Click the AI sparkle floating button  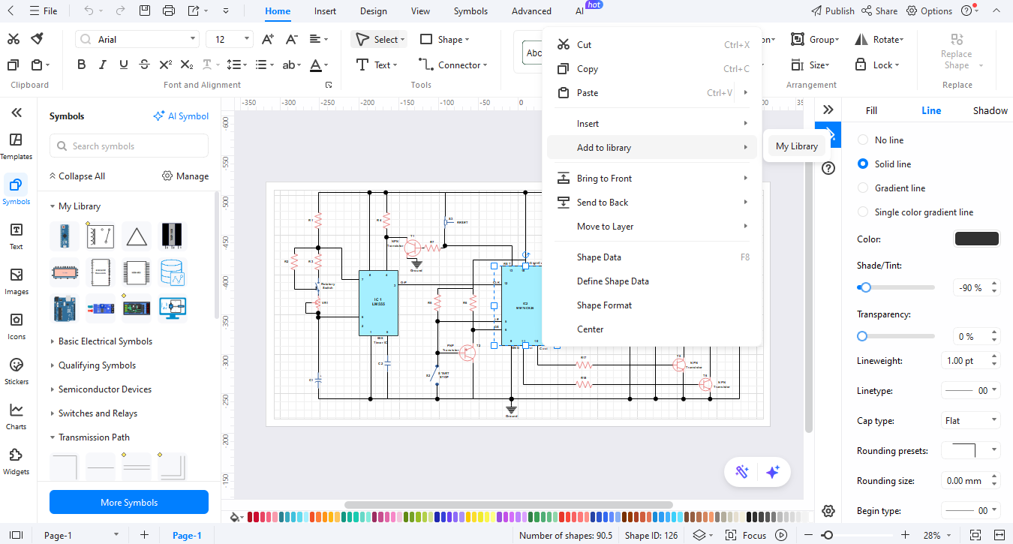(x=774, y=472)
